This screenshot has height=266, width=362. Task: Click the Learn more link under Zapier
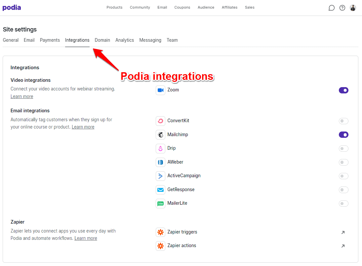tap(86, 238)
